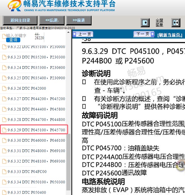The height and width of the screenshot is (195, 185).
Task: Focus the 输入关键字 search field
Action: (16, 36)
